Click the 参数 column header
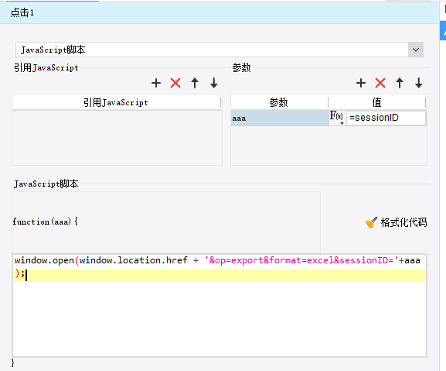The height and width of the screenshot is (371, 446). pos(279,102)
